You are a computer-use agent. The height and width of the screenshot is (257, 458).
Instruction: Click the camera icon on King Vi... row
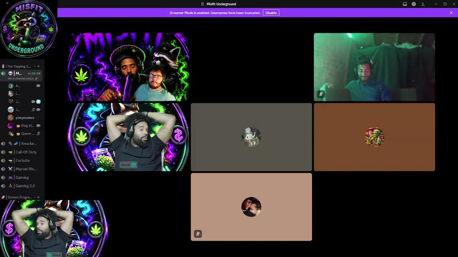pos(38,126)
